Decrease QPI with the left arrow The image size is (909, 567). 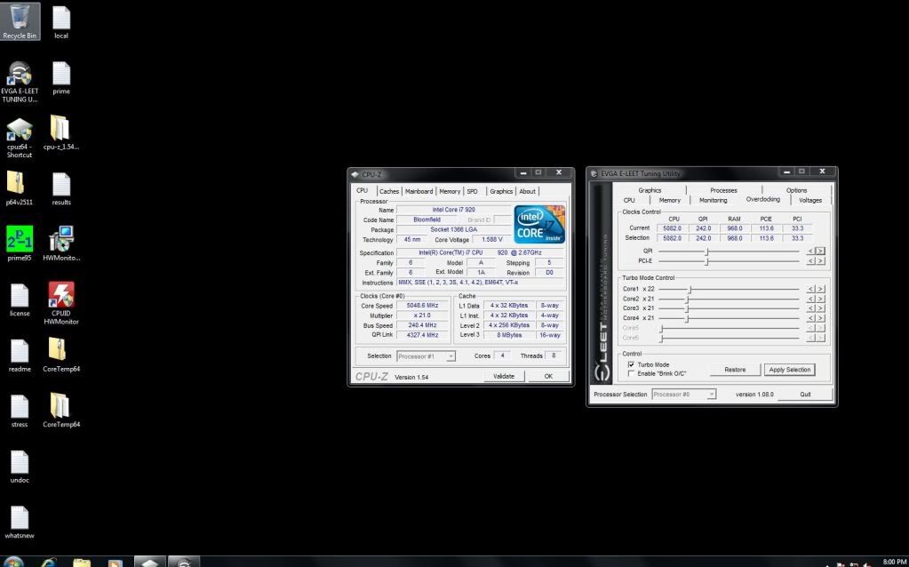[x=811, y=251]
